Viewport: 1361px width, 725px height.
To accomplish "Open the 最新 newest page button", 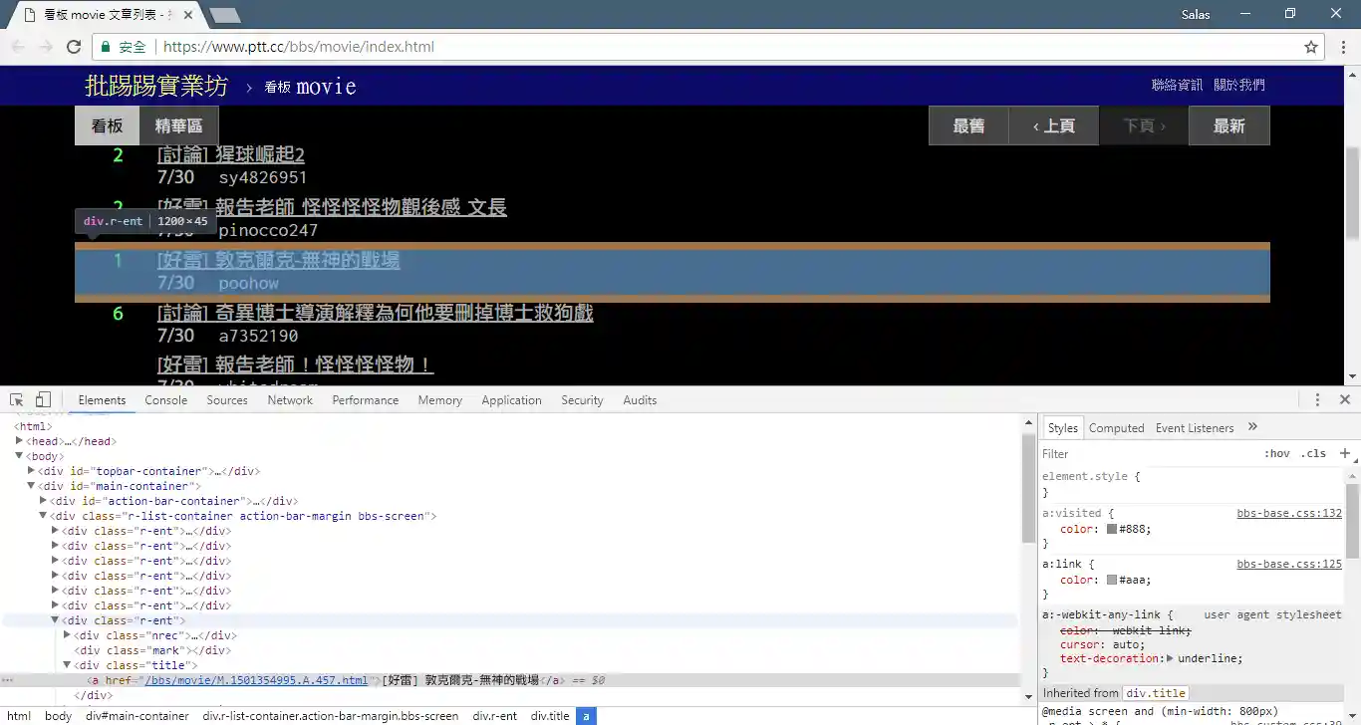I will pos(1229,125).
